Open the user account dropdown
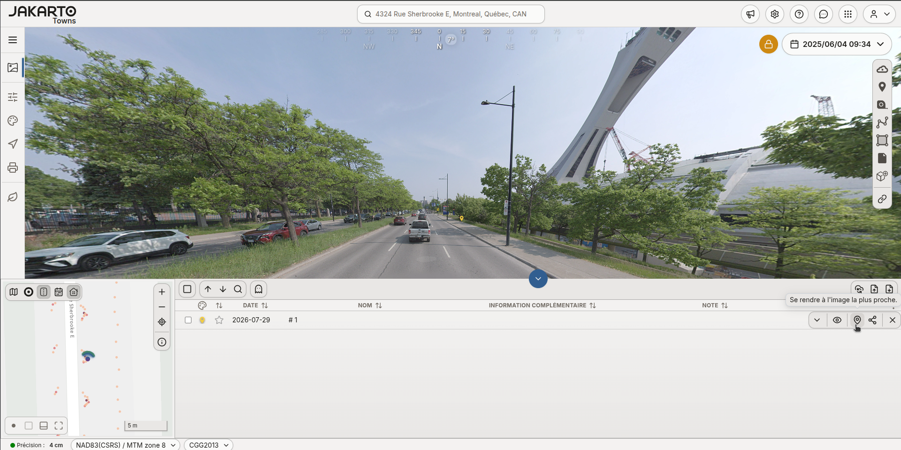Image resolution: width=901 pixels, height=450 pixels. point(879,14)
